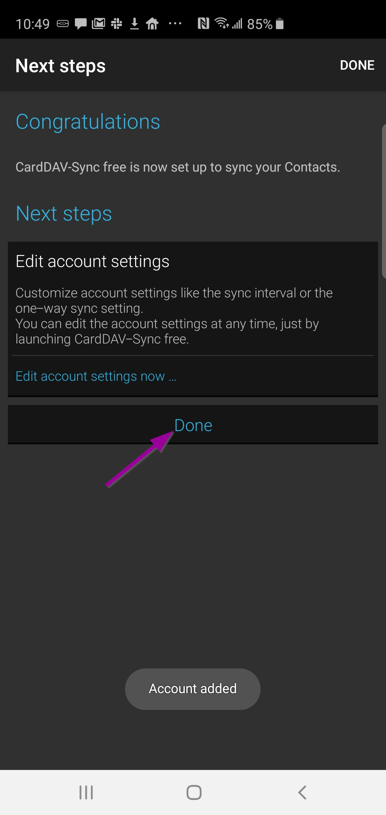
Task: Tap the Slack notification icon
Action: coord(117,24)
